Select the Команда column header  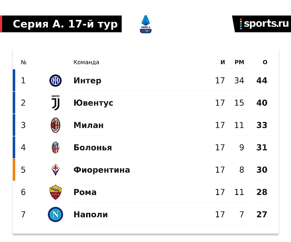click(86, 62)
